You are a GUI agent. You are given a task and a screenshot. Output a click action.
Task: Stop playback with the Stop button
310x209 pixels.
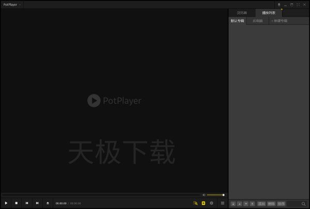point(17,203)
